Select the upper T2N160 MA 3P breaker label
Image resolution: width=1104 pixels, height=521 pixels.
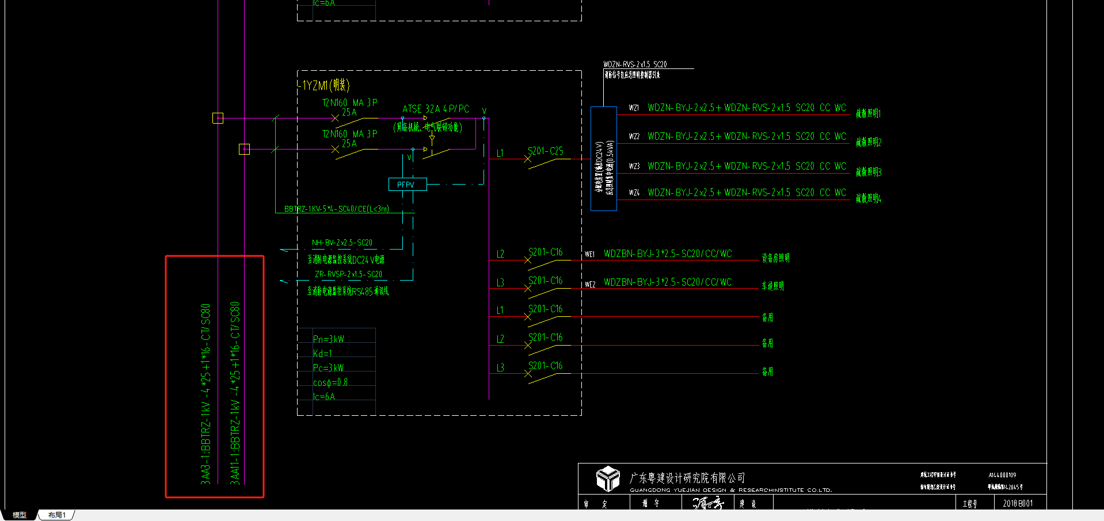click(x=349, y=102)
